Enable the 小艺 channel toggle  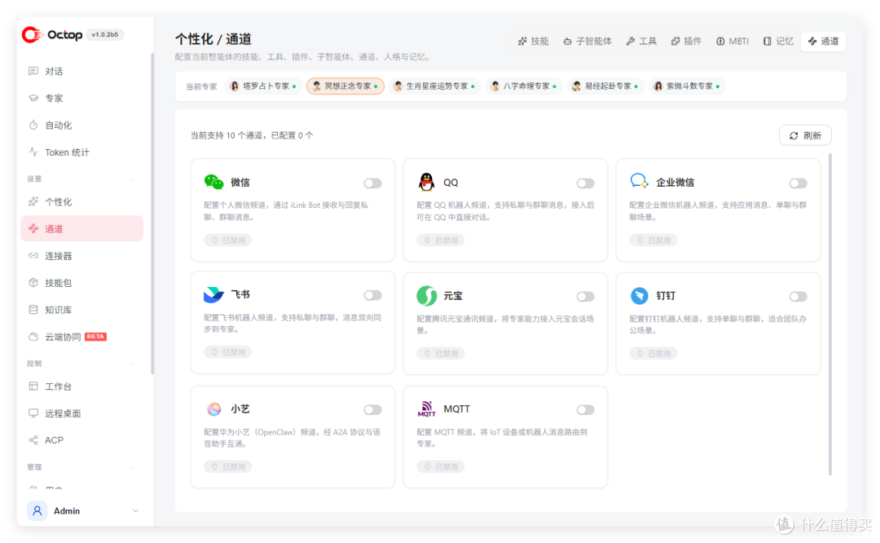point(372,410)
